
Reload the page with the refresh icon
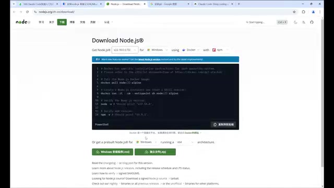[27, 12]
